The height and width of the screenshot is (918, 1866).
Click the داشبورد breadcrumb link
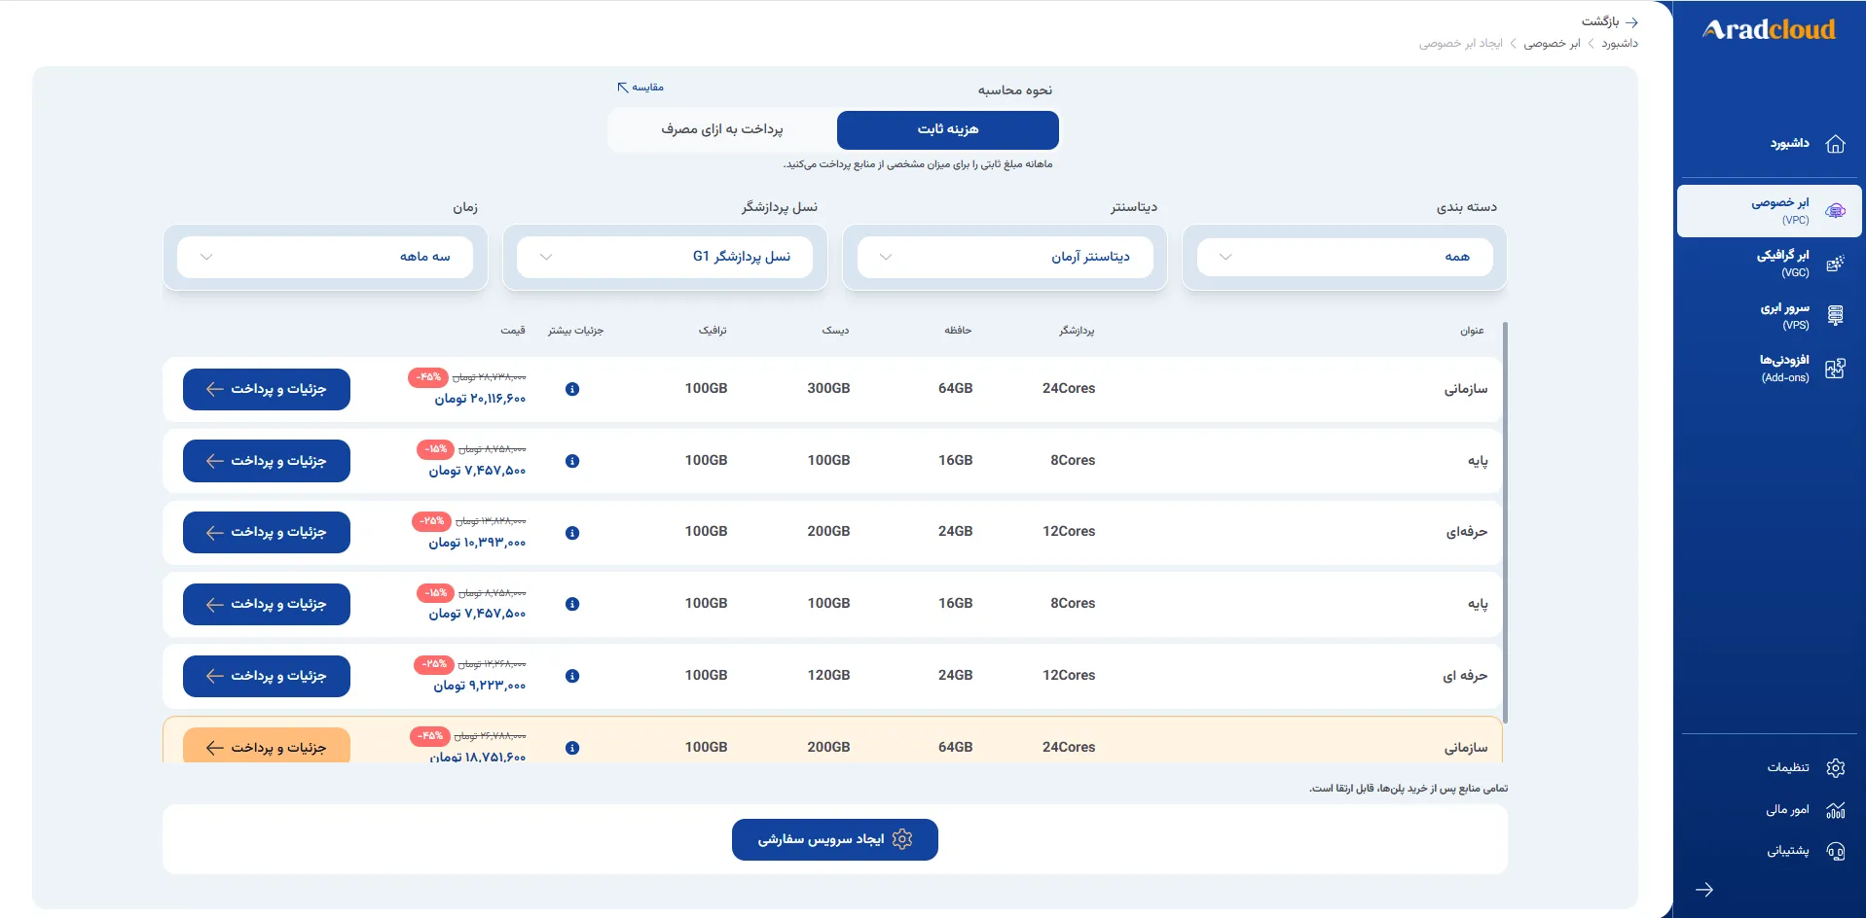[x=1620, y=44]
